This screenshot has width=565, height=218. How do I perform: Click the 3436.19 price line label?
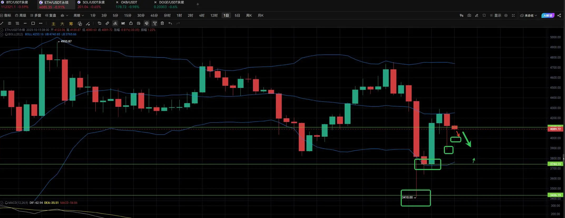(555, 195)
